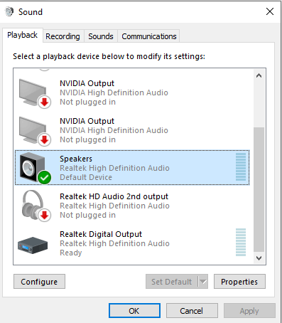
Task: Open the Set Default dropdown arrow
Action: (x=203, y=282)
